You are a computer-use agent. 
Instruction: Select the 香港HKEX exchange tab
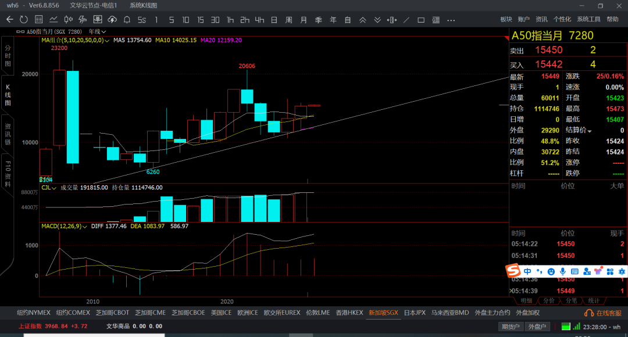click(x=349, y=313)
